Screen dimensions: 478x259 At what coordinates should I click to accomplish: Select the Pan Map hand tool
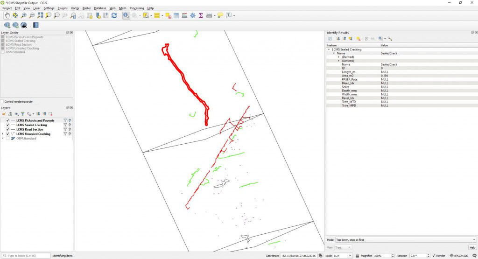click(7, 15)
